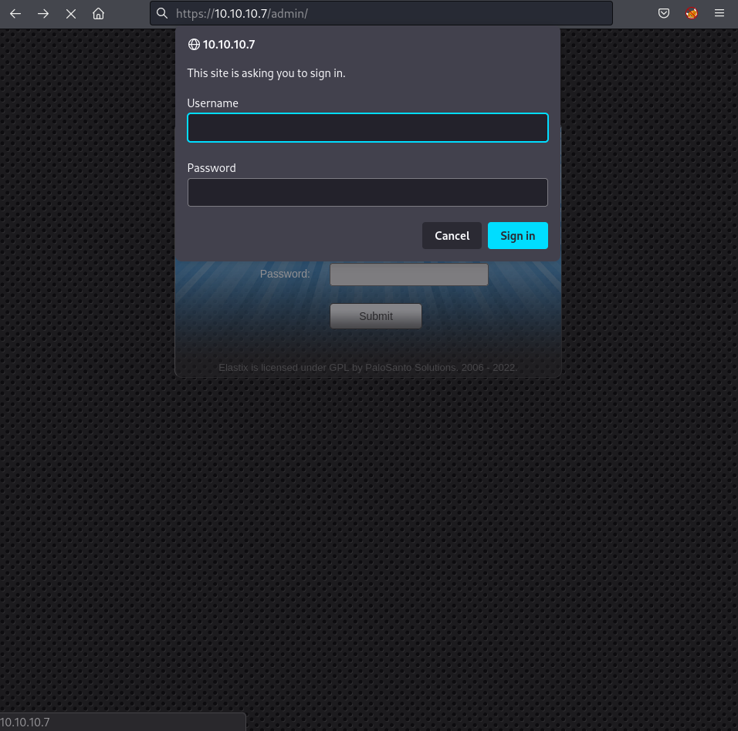Click "This site is asking you to sign in" message
This screenshot has height=731, width=738.
pos(266,73)
